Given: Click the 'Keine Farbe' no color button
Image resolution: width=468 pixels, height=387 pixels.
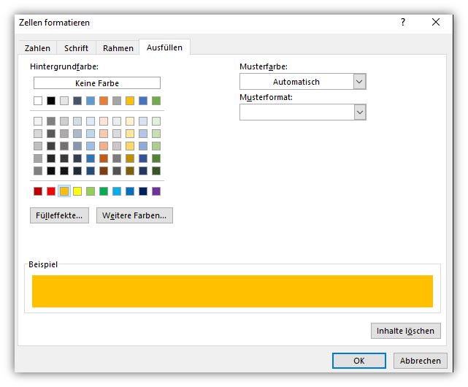Looking at the screenshot, I should [x=96, y=83].
